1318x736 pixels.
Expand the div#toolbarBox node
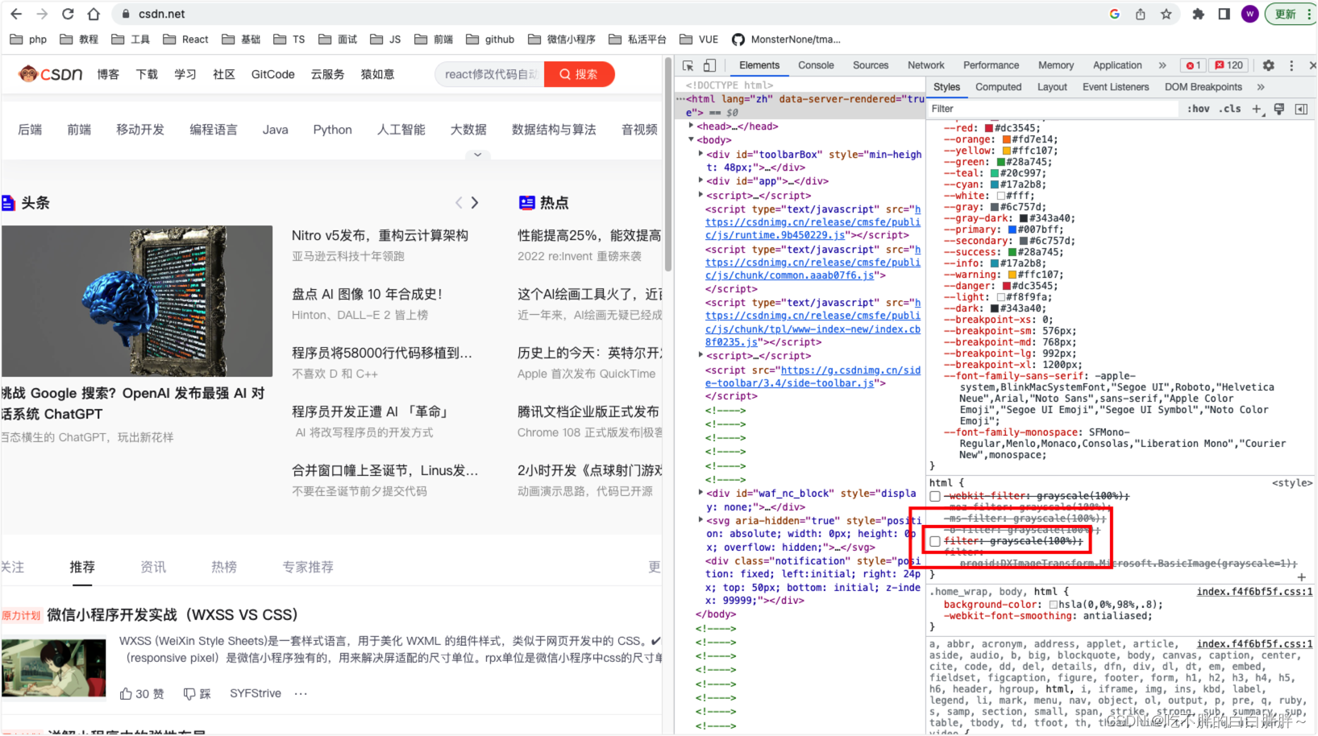point(701,154)
